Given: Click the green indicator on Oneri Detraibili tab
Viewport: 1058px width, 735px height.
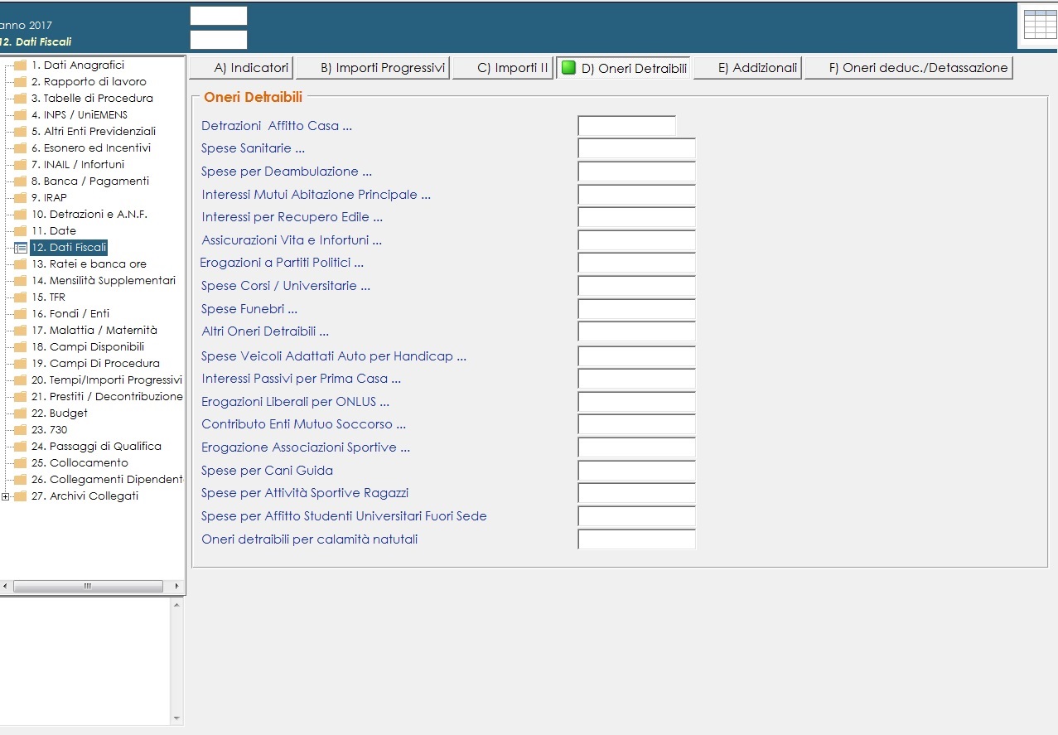Looking at the screenshot, I should pos(568,68).
